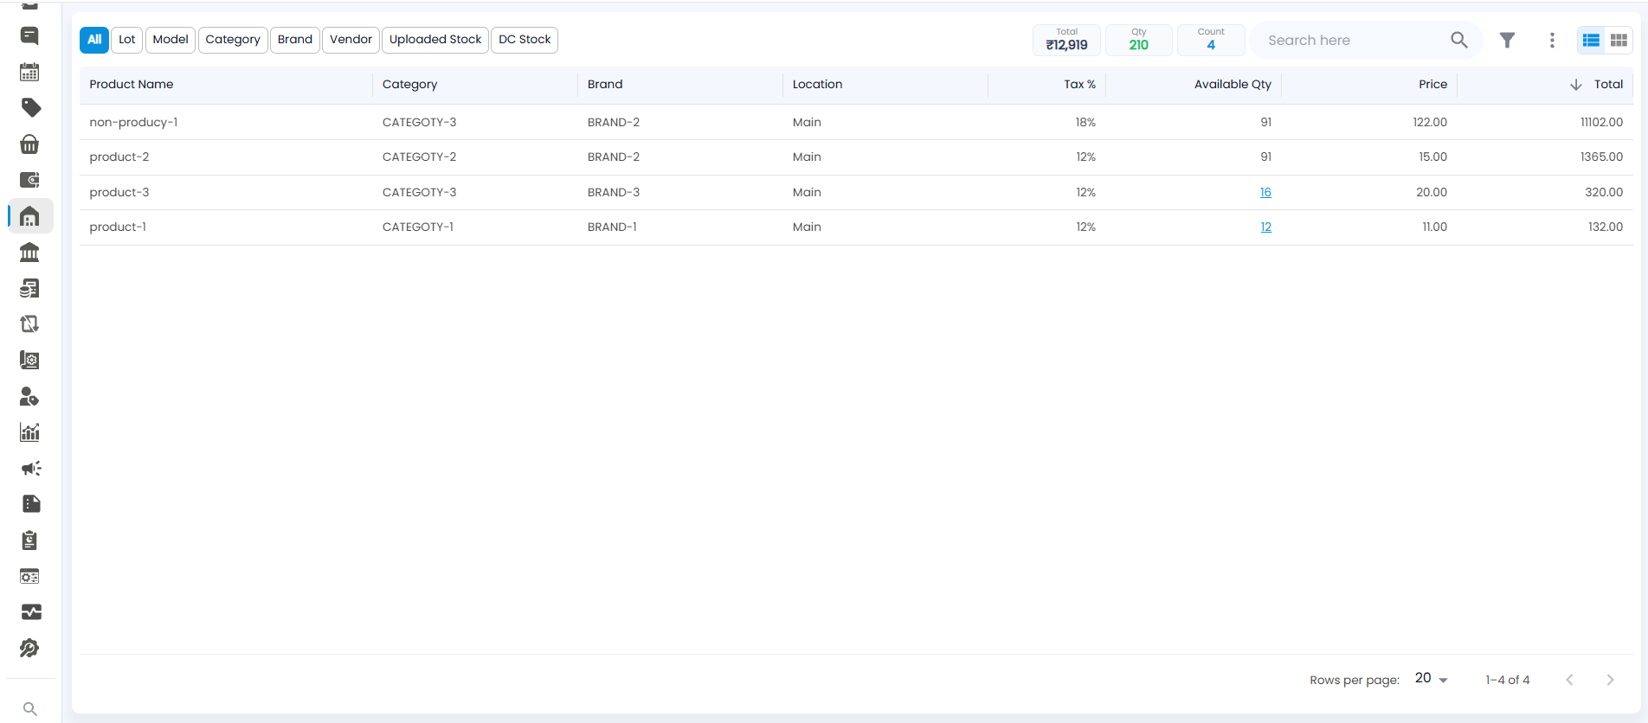Open the calendar sidebar icon
Screen dimensions: 1648x723
point(29,72)
